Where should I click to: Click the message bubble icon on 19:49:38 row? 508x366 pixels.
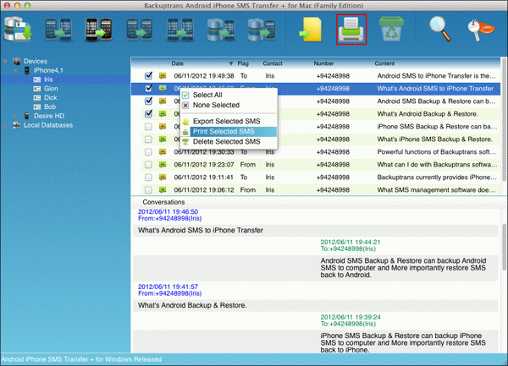[163, 76]
